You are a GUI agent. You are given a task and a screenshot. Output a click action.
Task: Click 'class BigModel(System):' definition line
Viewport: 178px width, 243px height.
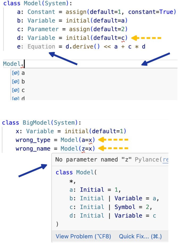point(41,123)
